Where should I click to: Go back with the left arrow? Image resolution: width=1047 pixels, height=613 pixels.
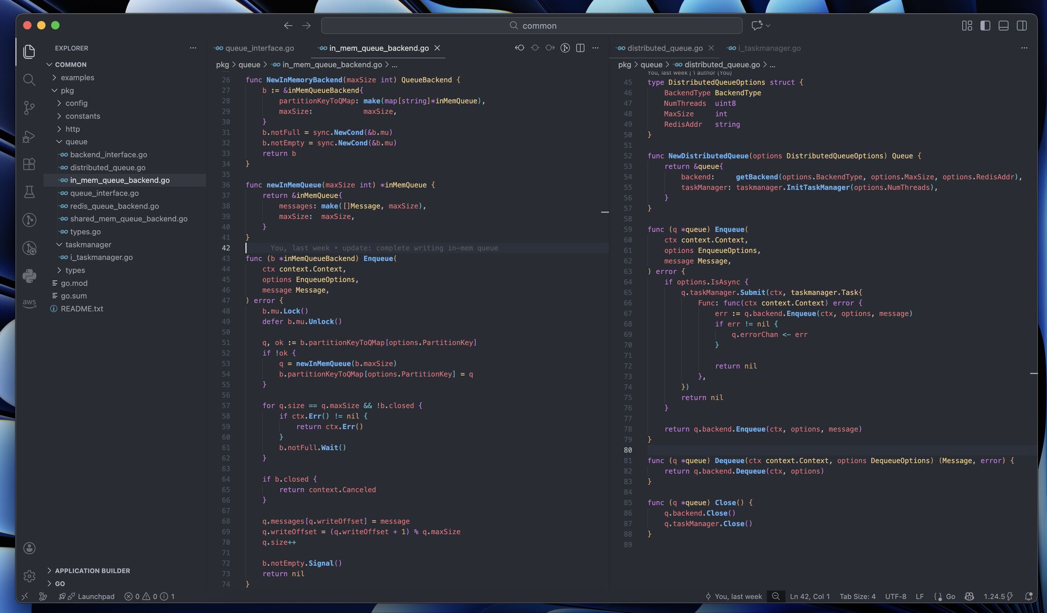coord(288,26)
